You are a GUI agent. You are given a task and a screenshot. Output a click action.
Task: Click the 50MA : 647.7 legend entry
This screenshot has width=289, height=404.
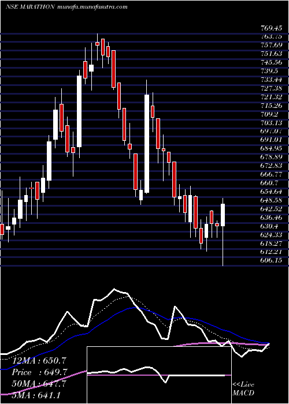[x=40, y=384]
